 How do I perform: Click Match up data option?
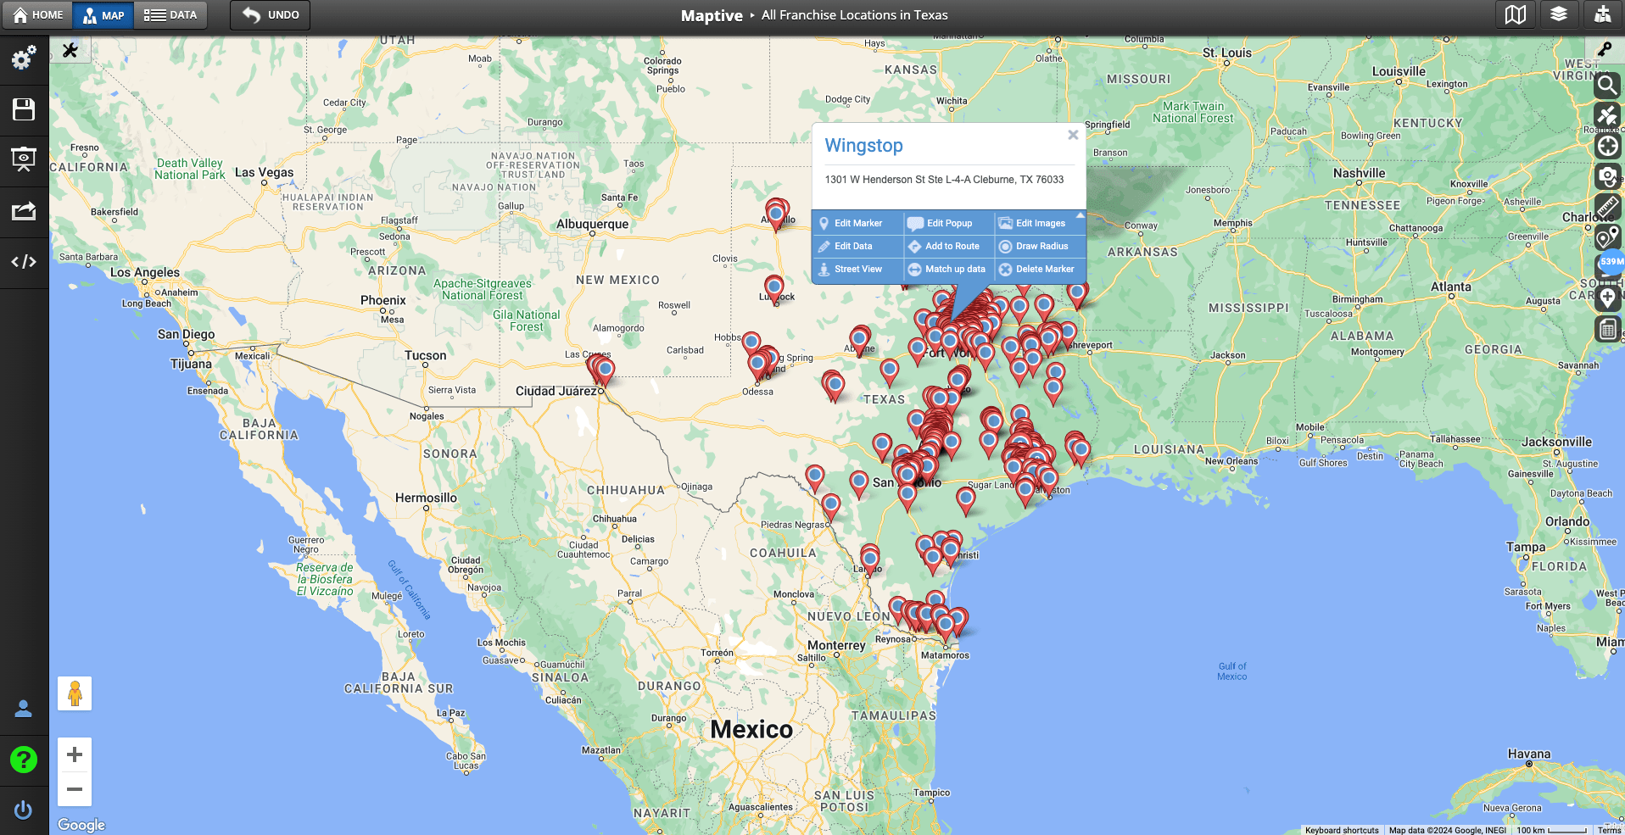(x=949, y=269)
